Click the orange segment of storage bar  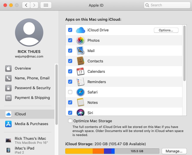point(98,151)
